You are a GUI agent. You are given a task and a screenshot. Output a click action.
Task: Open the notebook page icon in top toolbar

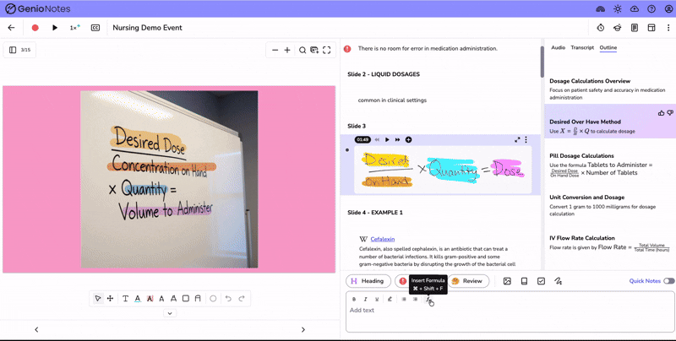click(635, 28)
